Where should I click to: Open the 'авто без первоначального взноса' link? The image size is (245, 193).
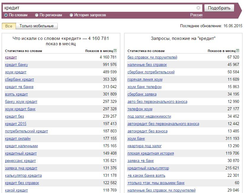[x=157, y=102]
